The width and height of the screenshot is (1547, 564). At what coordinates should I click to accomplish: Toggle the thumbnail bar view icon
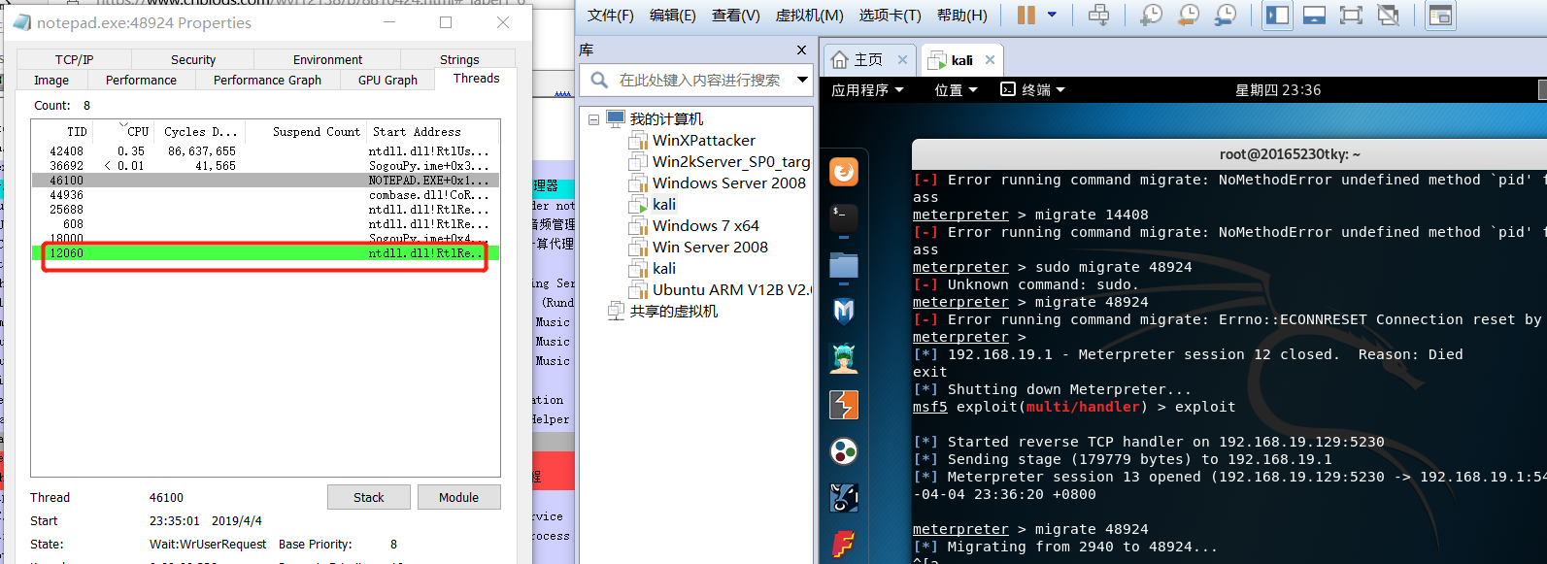(1314, 15)
